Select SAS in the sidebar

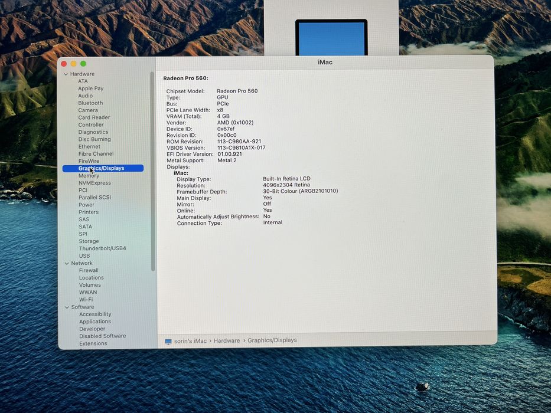84,219
